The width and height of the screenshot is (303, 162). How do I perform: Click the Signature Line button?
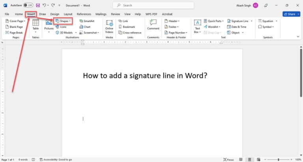pyautogui.click(x=238, y=21)
